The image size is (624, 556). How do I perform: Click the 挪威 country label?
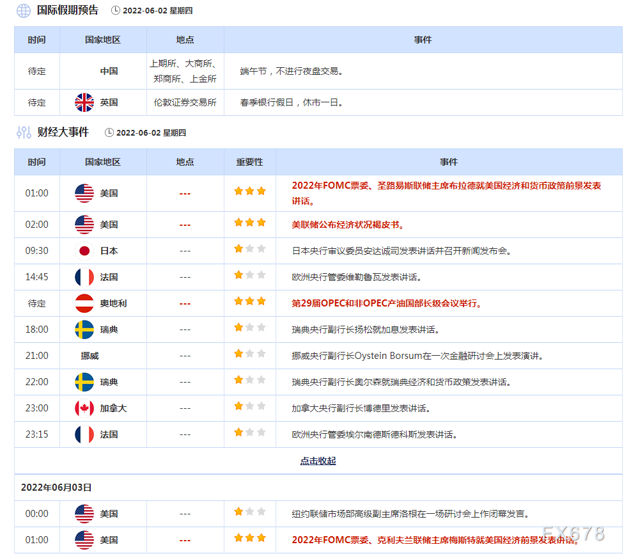point(90,356)
